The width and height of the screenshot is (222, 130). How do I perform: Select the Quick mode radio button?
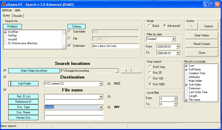pos(150,26)
